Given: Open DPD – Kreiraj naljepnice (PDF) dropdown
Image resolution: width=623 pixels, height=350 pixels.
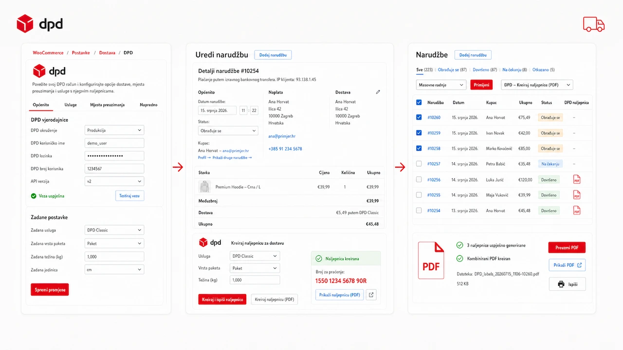Looking at the screenshot, I should 537,85.
